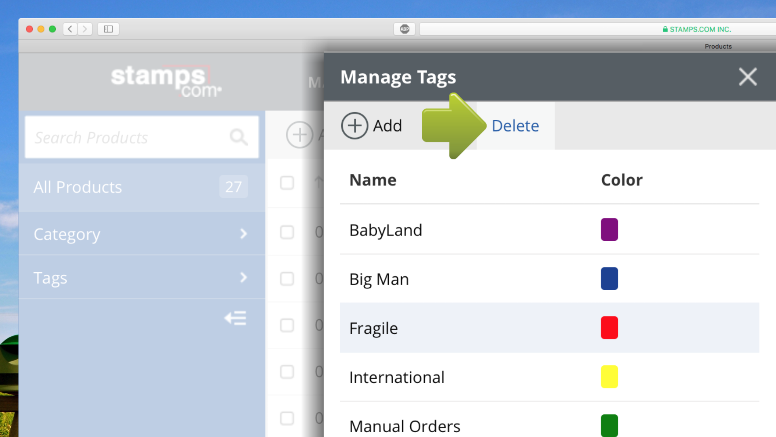Toggle the browser sidebar view icon

108,29
